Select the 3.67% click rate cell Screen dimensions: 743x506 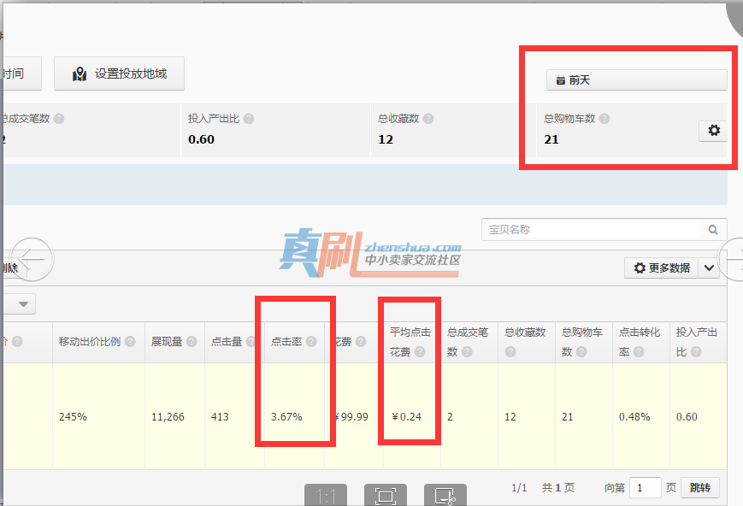point(286,417)
